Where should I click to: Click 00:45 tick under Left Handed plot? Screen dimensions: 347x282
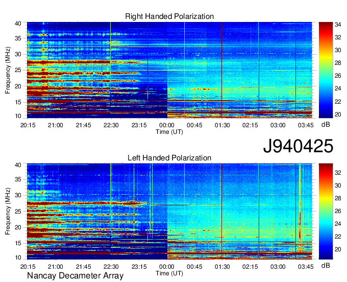click(194, 267)
